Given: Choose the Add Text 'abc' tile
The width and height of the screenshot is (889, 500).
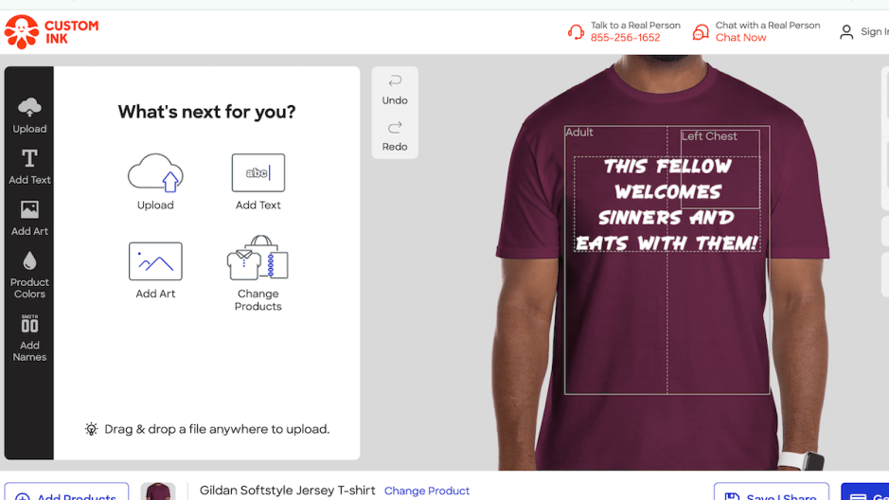Looking at the screenshot, I should (258, 174).
